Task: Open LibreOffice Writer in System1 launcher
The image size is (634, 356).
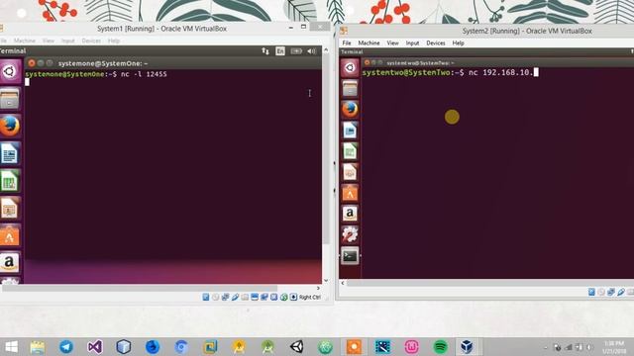Action: [x=10, y=153]
